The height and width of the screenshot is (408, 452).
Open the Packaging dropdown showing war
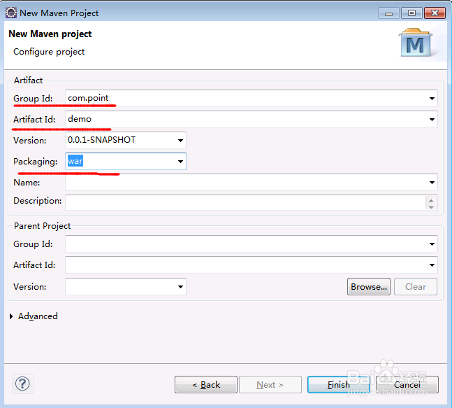(180, 161)
